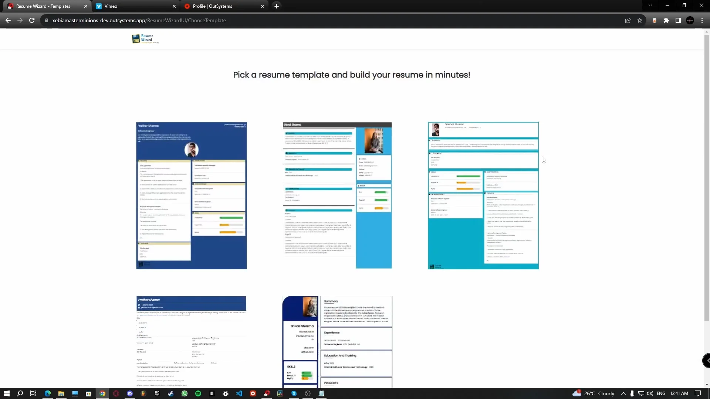Viewport: 710px width, 399px height.
Task: Open Windows taskbar search
Action: coord(20,393)
